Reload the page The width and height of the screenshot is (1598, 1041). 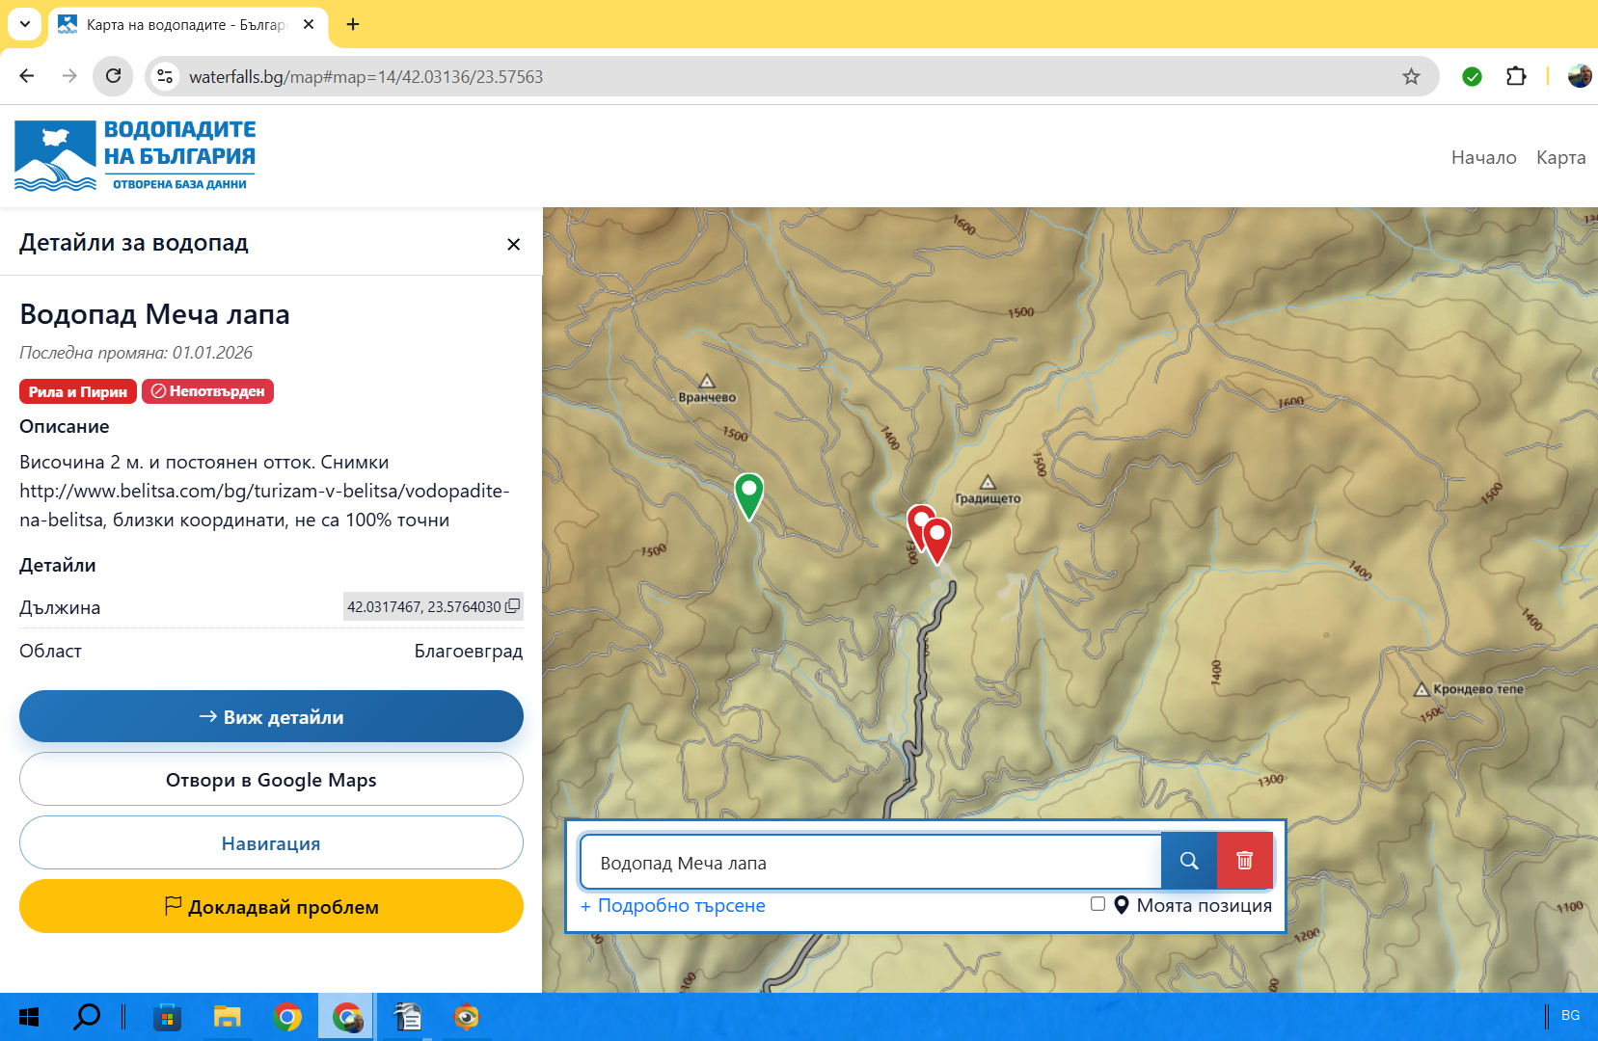(x=113, y=76)
